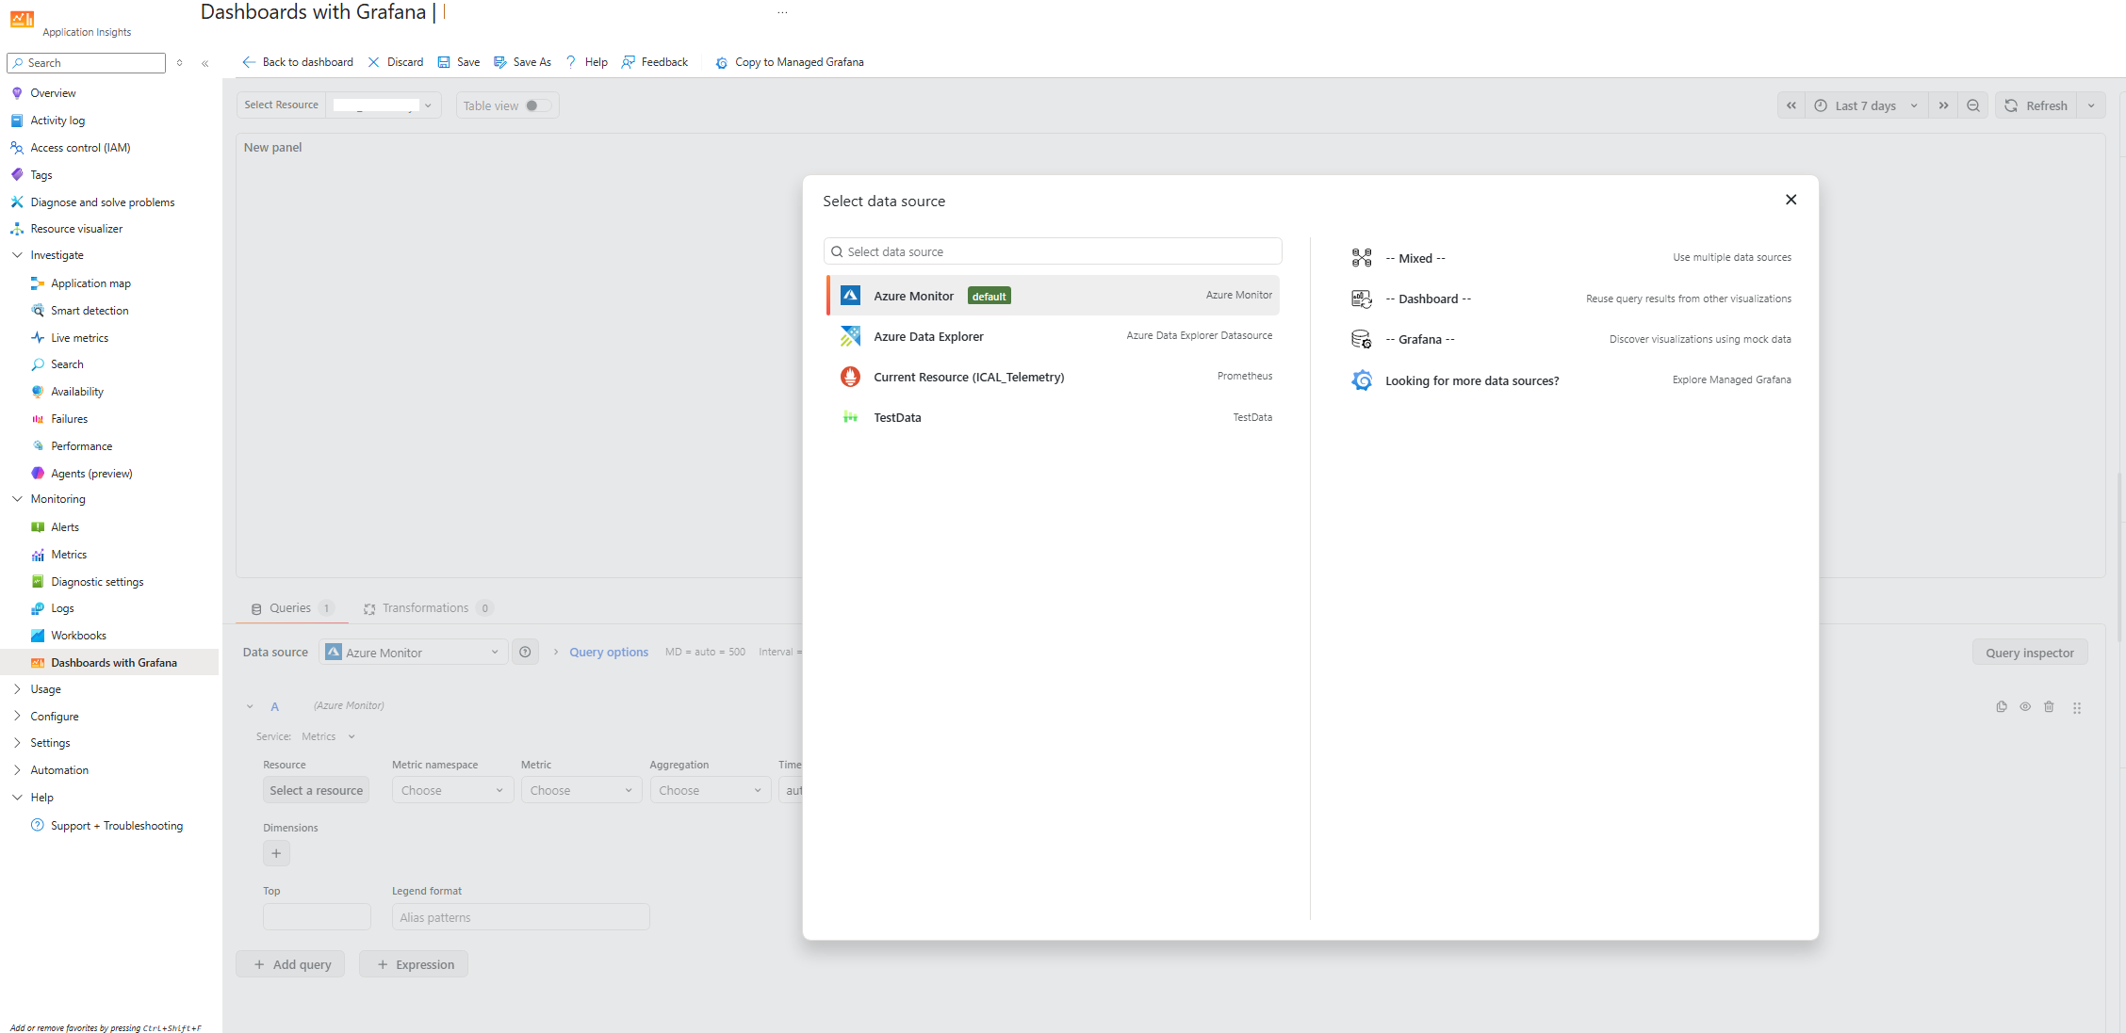2126x1033 pixels.
Task: Close the Select data source dialog
Action: coord(1791,200)
